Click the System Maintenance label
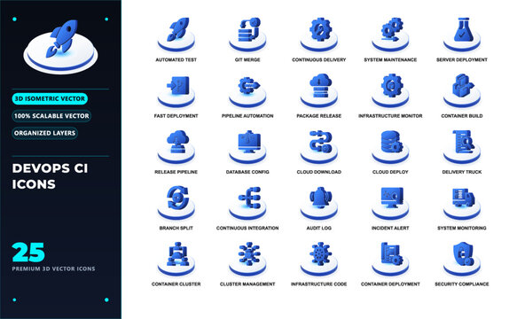The height and width of the screenshot is (319, 517). tap(390, 59)
